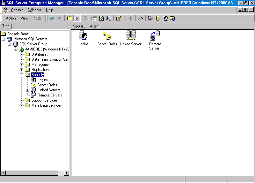
Task: Expand the Management folder
Action: (x=21, y=65)
